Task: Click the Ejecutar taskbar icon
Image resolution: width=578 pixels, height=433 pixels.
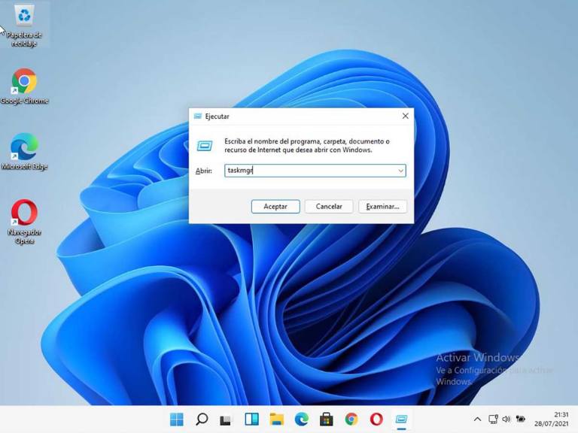Action: tap(401, 419)
